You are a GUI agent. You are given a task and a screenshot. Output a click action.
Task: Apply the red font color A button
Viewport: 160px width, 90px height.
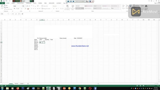(28, 9)
